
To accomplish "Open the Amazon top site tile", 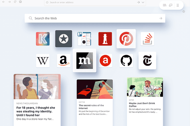I will 64,61.
